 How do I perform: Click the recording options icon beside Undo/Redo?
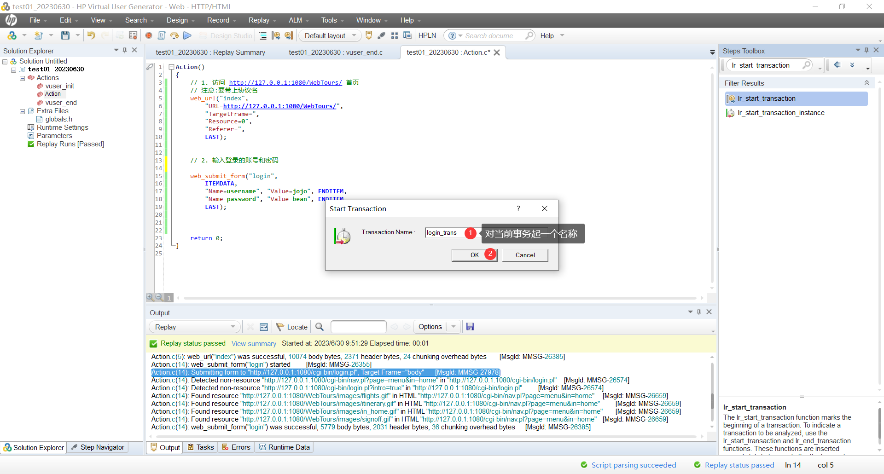tap(133, 35)
